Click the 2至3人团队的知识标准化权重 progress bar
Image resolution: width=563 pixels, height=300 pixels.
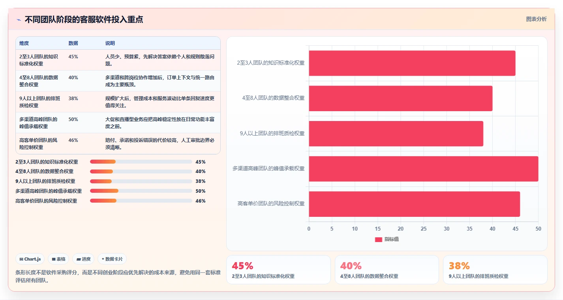pyautogui.click(x=141, y=162)
